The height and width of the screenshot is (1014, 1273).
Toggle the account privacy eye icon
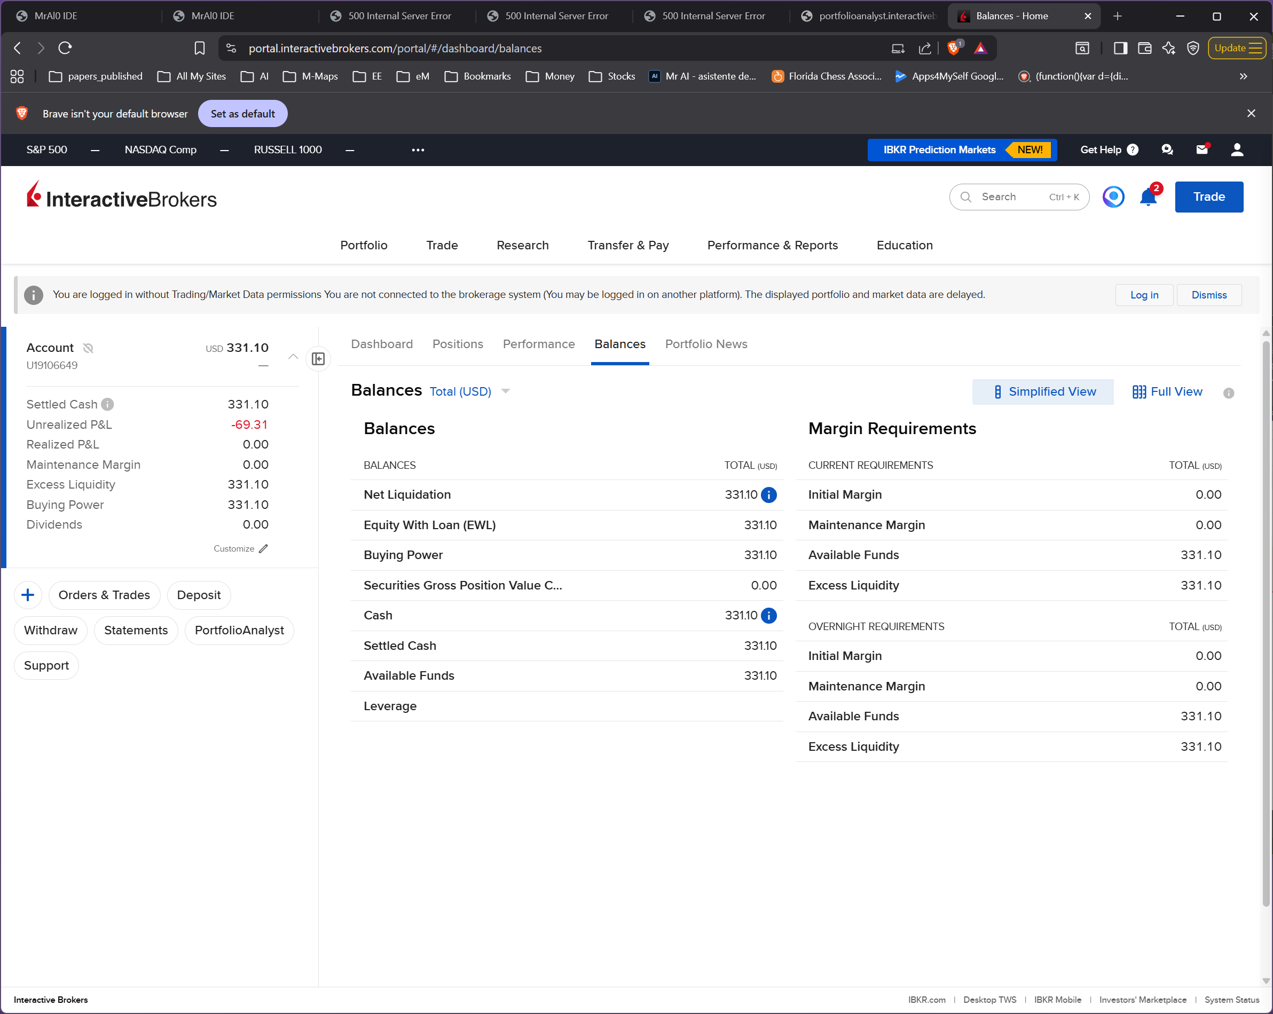(88, 348)
